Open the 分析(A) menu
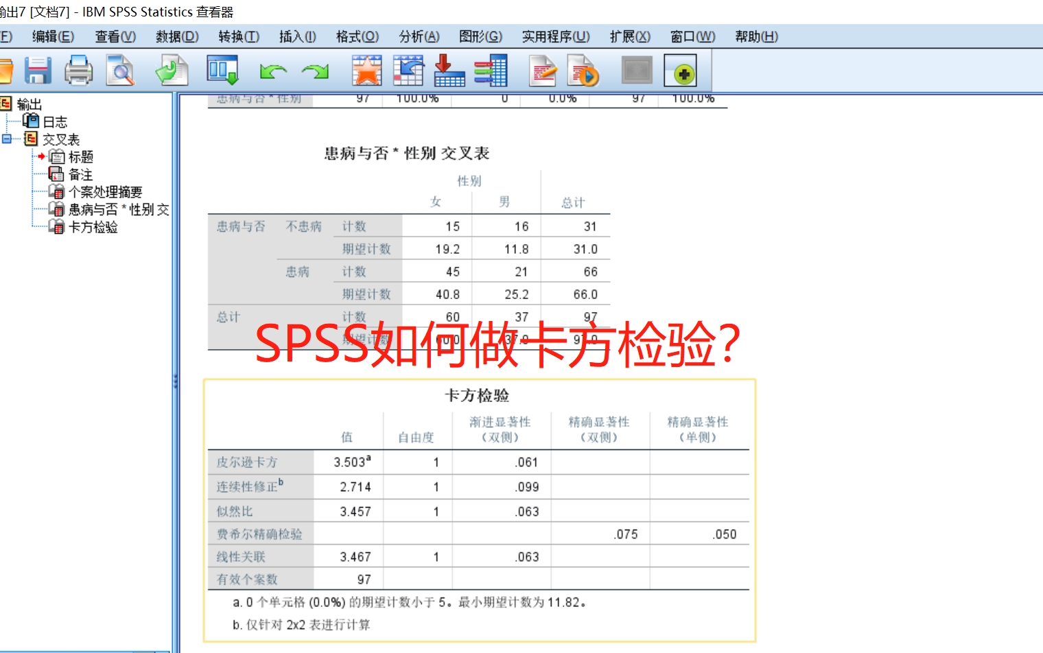 coord(419,36)
